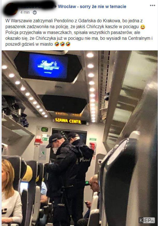The width and height of the screenshot is (158, 226).
Task: Click the group privacy icon beside timestamp
Action: pyautogui.click(x=35, y=12)
